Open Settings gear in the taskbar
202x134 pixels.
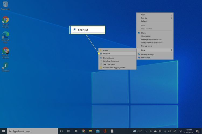coord(76,131)
